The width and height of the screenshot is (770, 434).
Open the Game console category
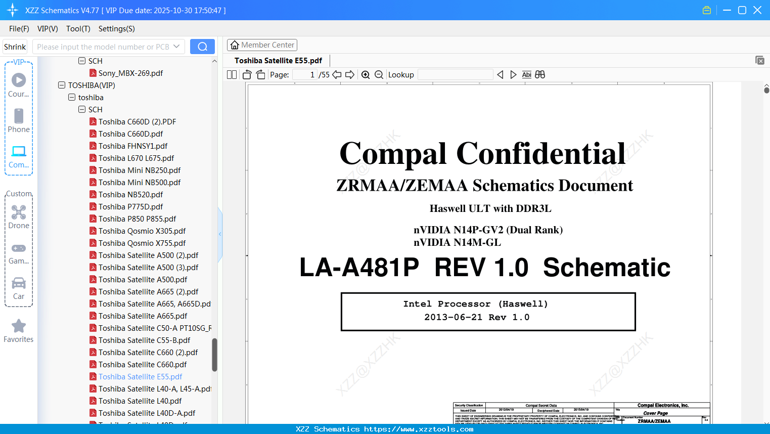click(19, 253)
